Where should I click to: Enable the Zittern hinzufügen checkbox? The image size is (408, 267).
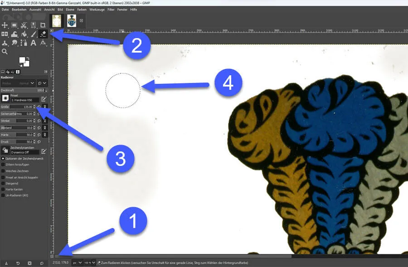[3, 165]
